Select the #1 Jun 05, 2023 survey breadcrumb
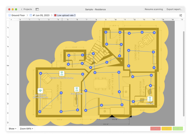 point(40,15)
